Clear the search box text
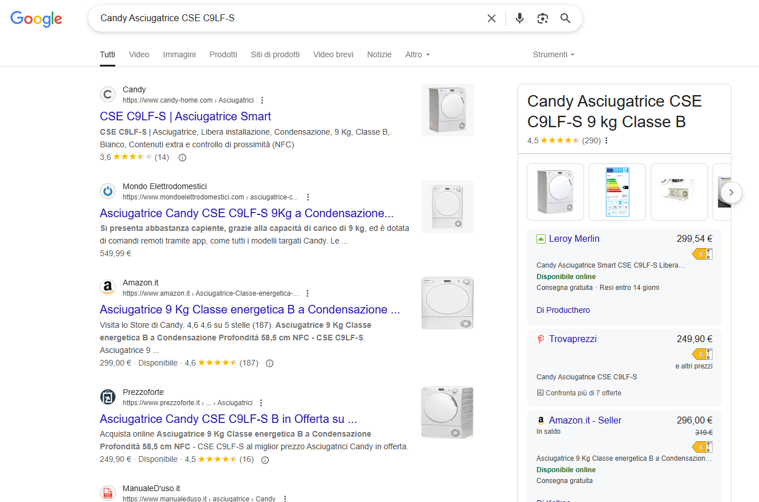 pyautogui.click(x=492, y=18)
